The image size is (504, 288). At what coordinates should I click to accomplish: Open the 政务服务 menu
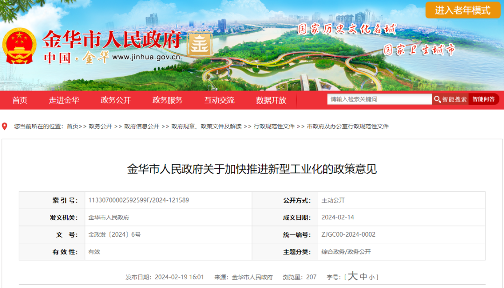click(x=168, y=100)
